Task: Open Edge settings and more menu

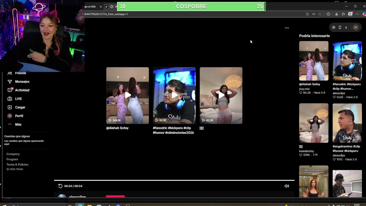Action: tap(357, 14)
